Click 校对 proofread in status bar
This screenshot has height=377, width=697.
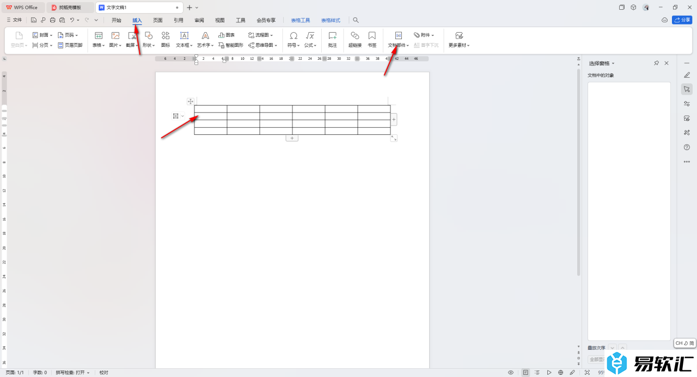103,373
